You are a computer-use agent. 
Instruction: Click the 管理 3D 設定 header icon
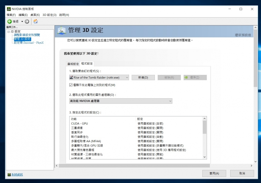[62, 30]
